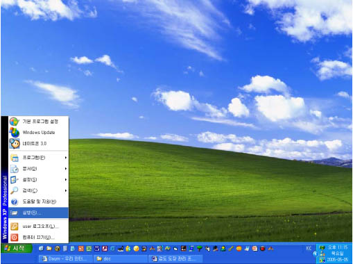This screenshot has height=264, width=353.
Task: Expand the 문서(D) Documents submenu arrow
Action: (66, 169)
